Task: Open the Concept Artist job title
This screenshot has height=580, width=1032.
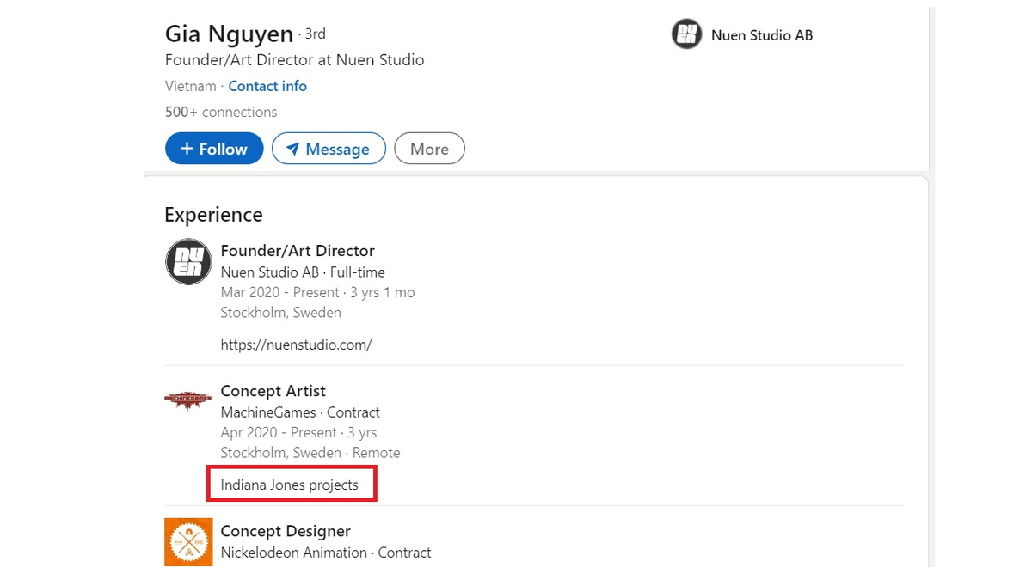Action: [273, 391]
